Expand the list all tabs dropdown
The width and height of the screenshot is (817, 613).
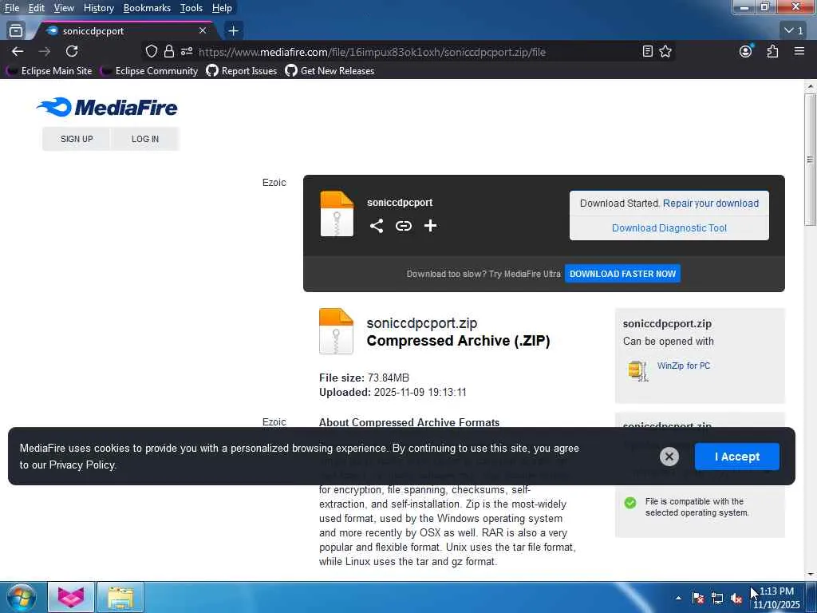pos(795,31)
